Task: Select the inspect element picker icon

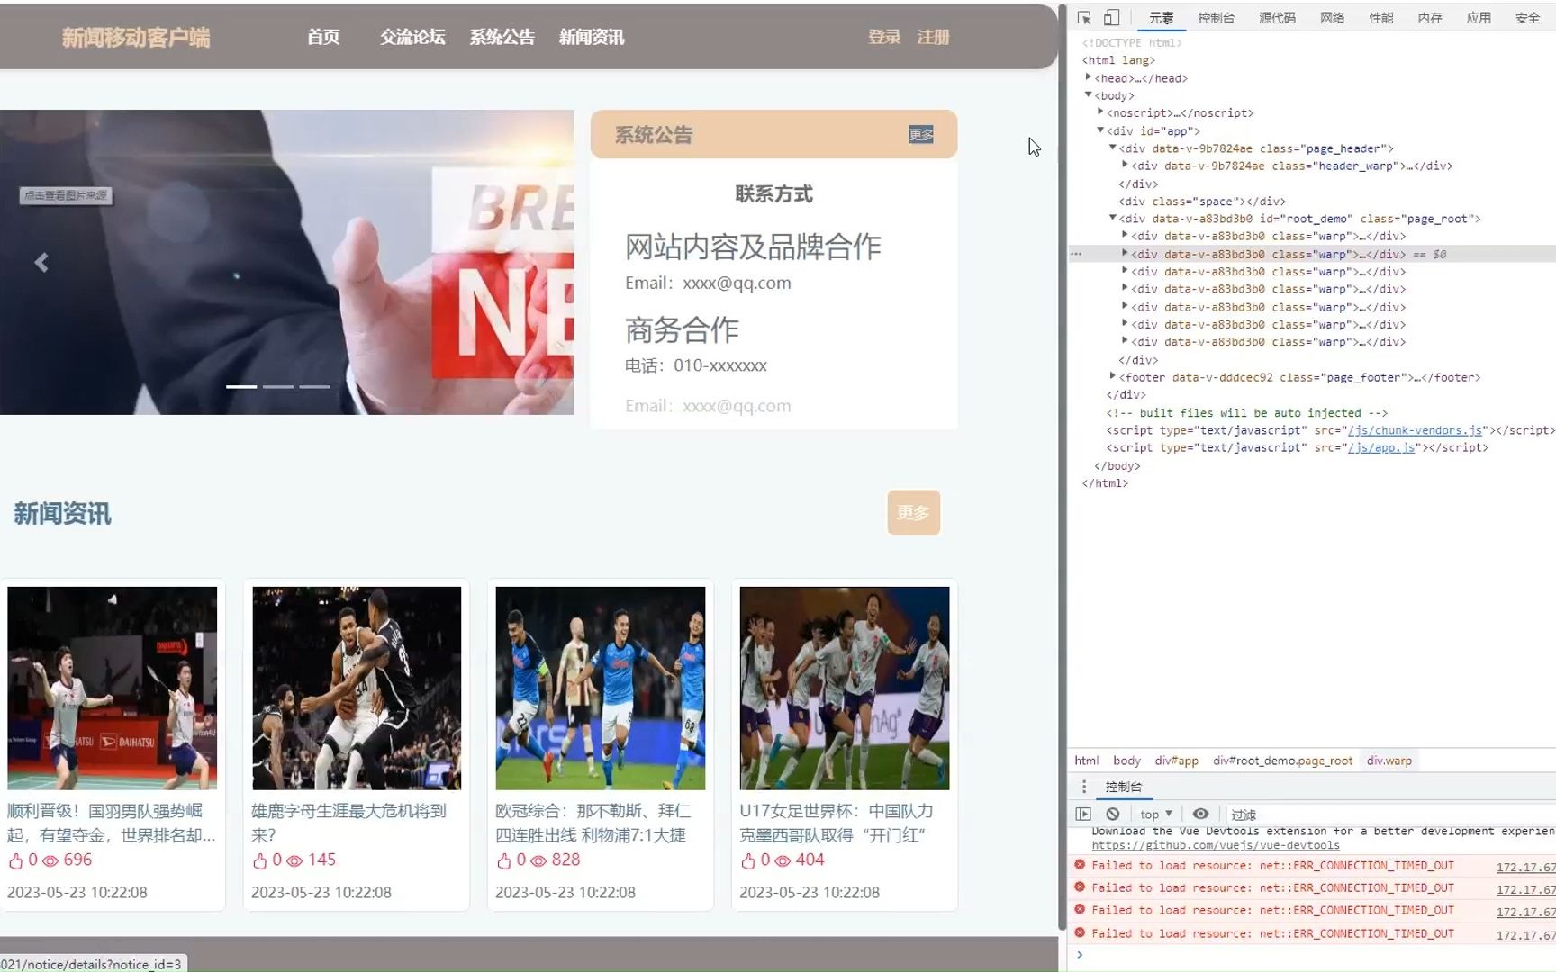Action: [x=1084, y=18]
